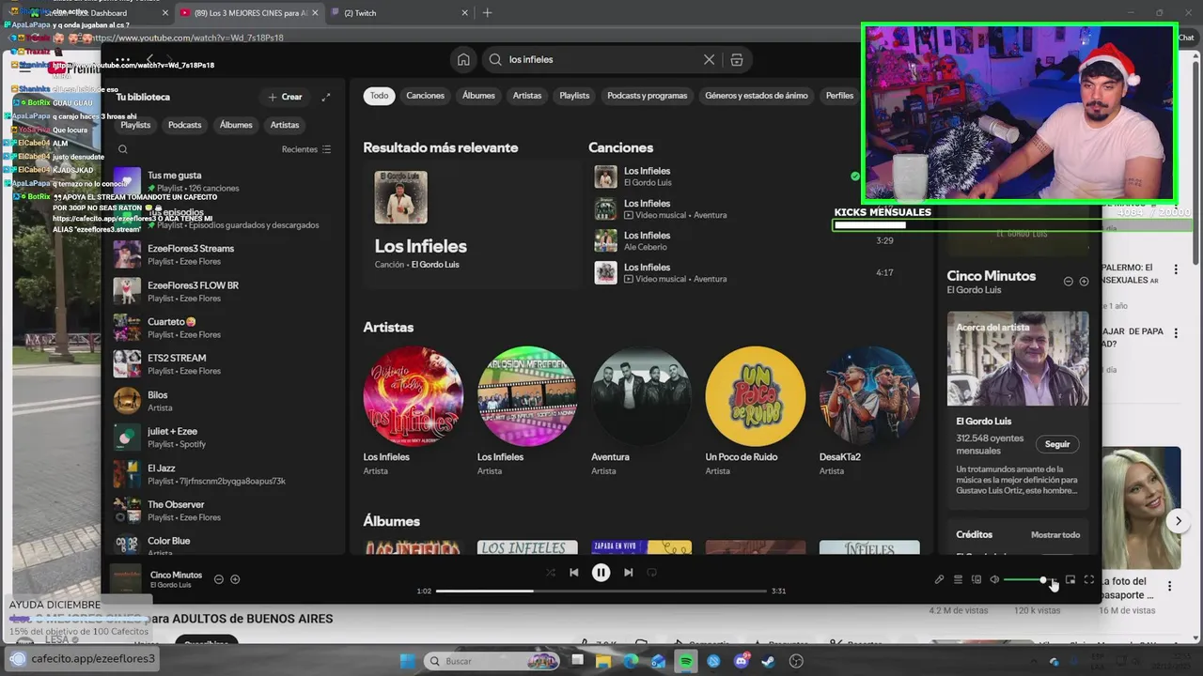Skip to next track
The image size is (1203, 676).
coord(628,573)
